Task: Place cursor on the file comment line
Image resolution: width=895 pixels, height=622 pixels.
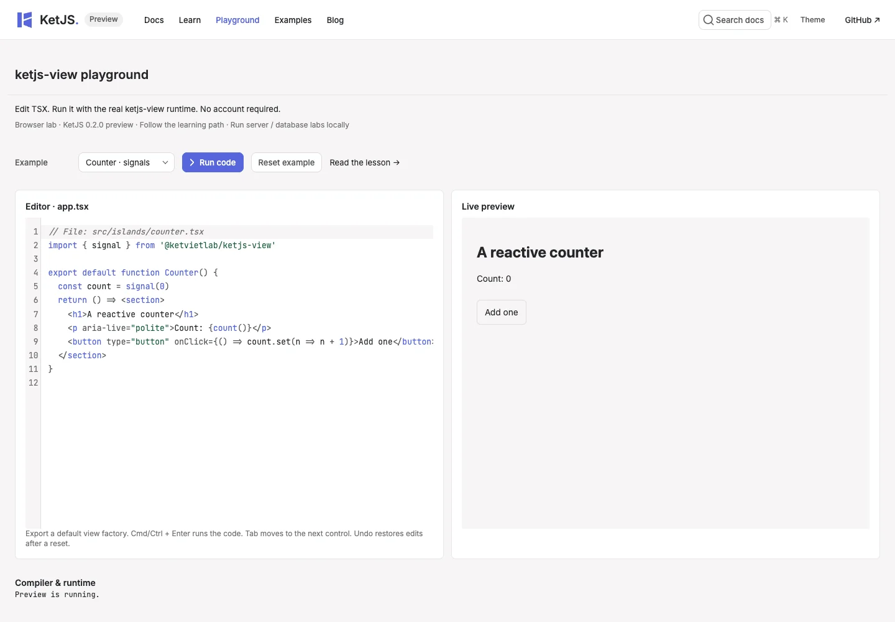Action: [126, 231]
